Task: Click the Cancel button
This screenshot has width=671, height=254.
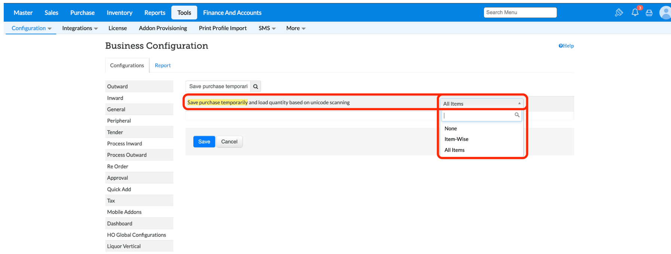Action: (x=229, y=142)
